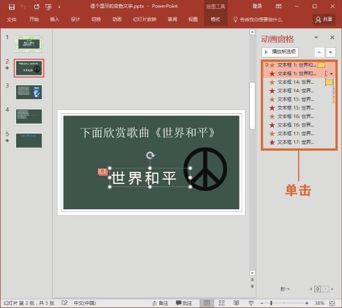Select the gold-star 文本框 15 animation entry
Screen dimensions: 342x308
pos(299,99)
